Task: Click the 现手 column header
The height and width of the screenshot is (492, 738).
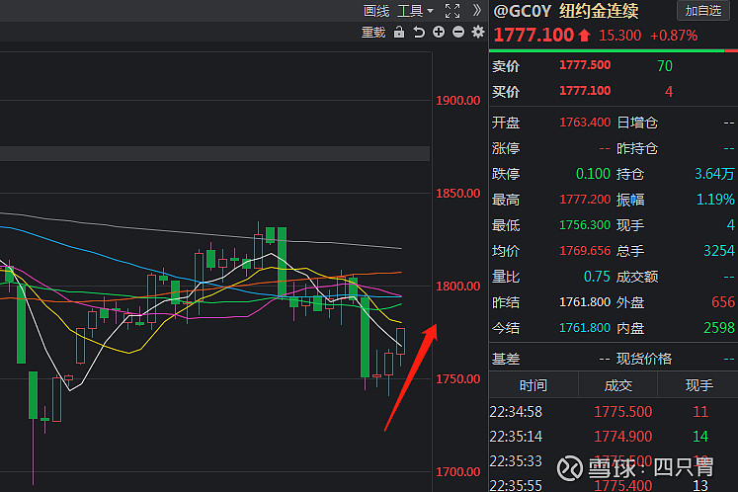Action: [698, 385]
